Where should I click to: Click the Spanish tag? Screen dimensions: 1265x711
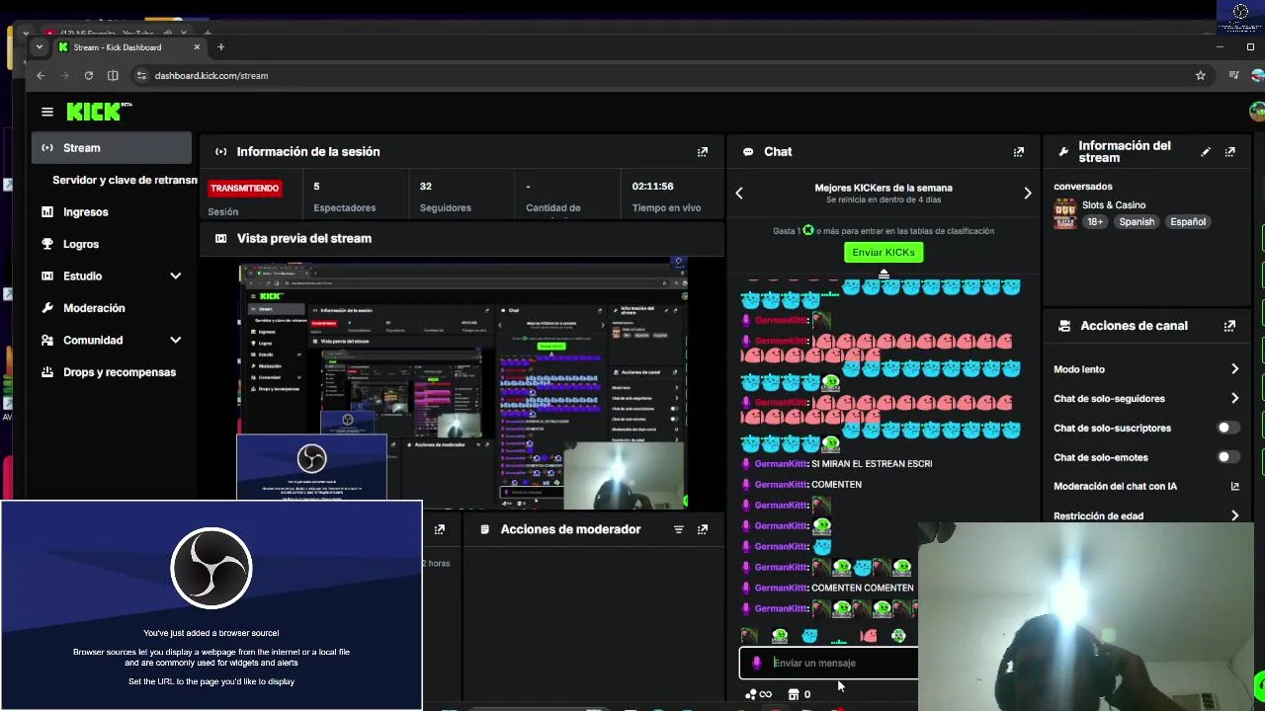click(1137, 222)
